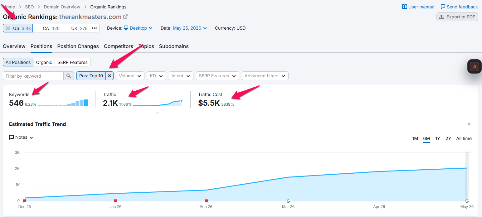Viewport: 482px width, 217px height.
Task: Switch to the Topics tab
Action: coord(146,46)
